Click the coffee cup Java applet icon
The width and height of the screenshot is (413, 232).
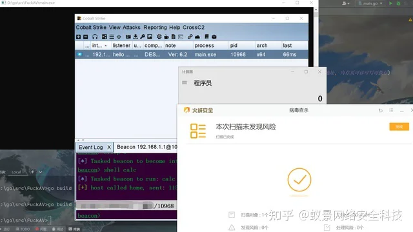point(166,37)
